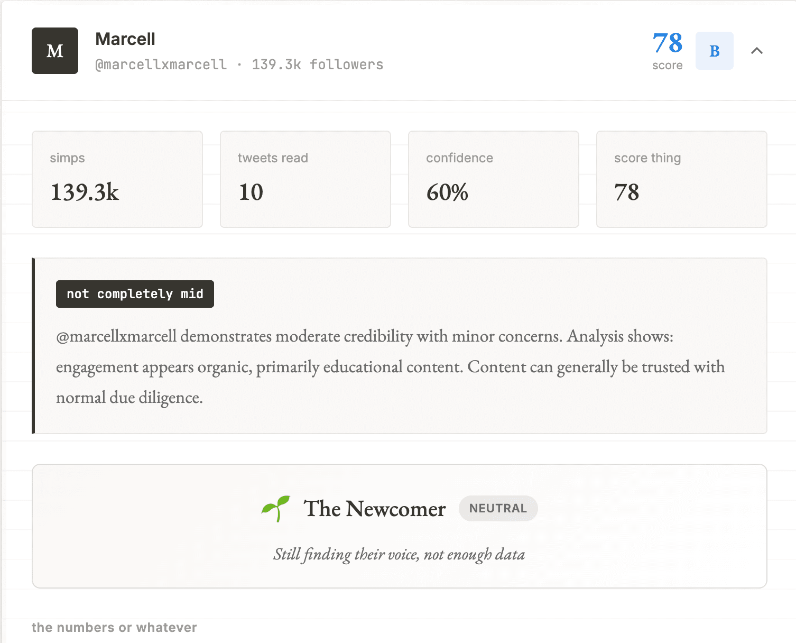Click the 'Still finding their voice' tagline

pyautogui.click(x=399, y=554)
